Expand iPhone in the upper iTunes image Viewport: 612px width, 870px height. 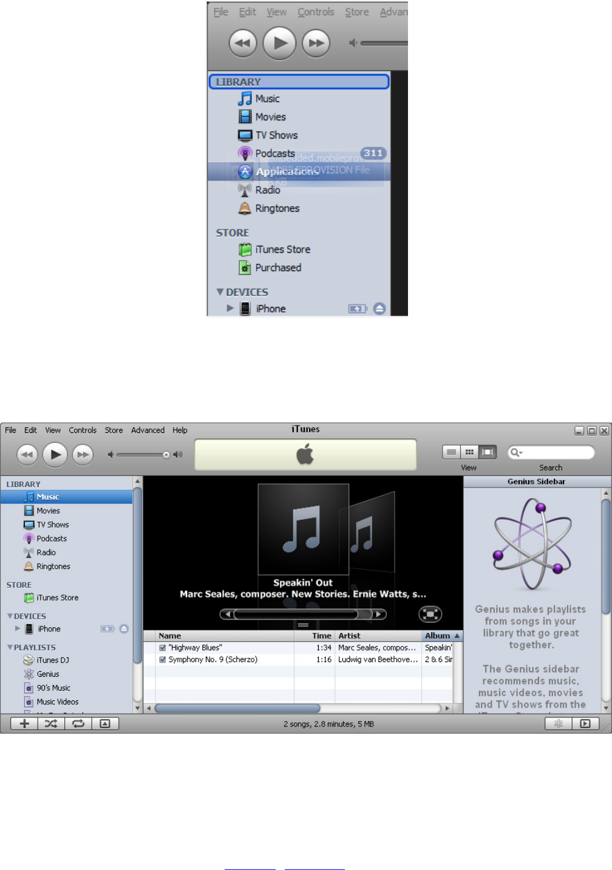point(230,308)
